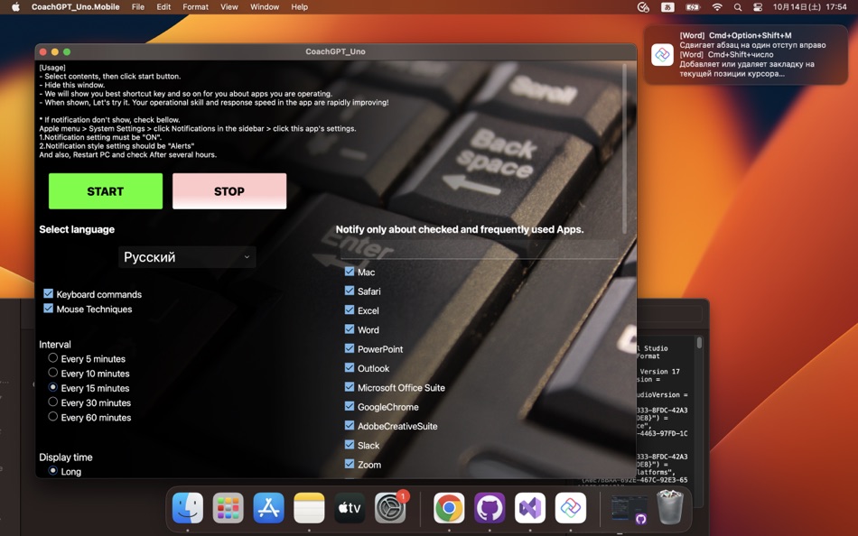
Task: Uncheck the Outlook checkbox
Action: pyautogui.click(x=350, y=367)
